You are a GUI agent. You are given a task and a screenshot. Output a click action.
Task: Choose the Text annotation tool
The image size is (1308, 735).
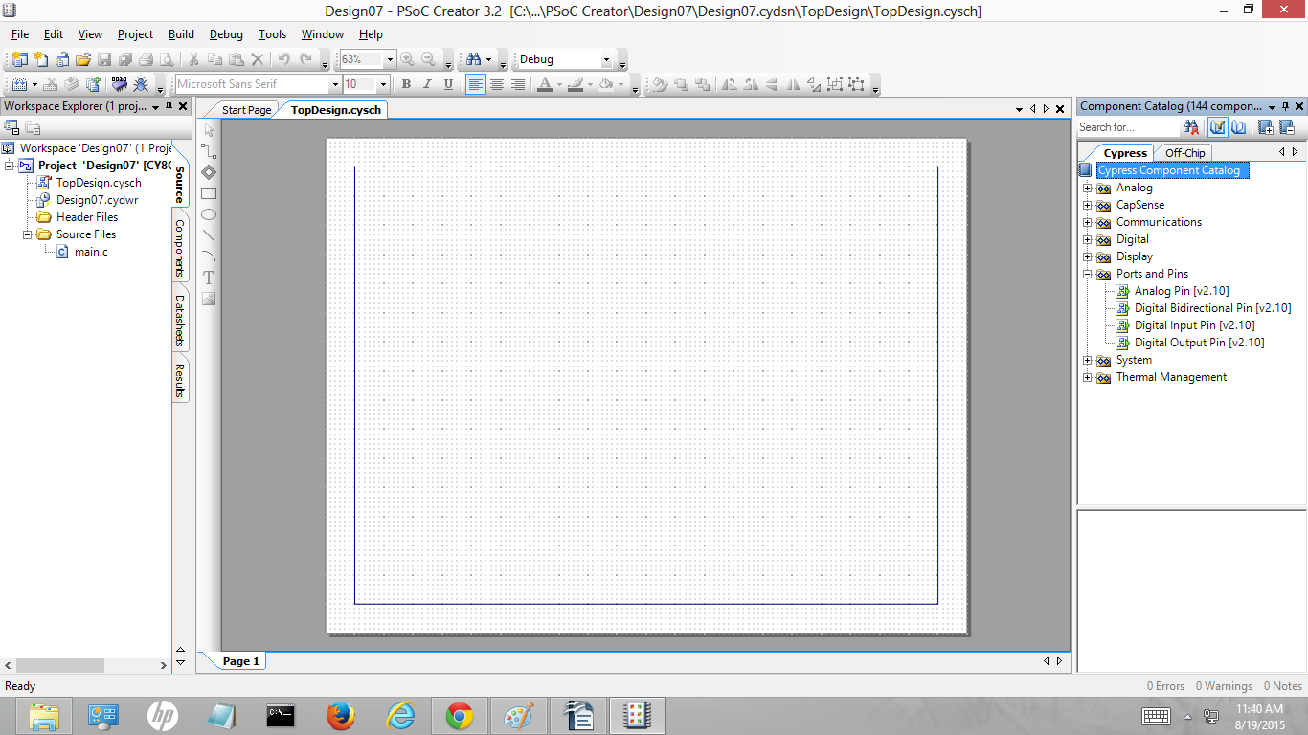pos(209,278)
